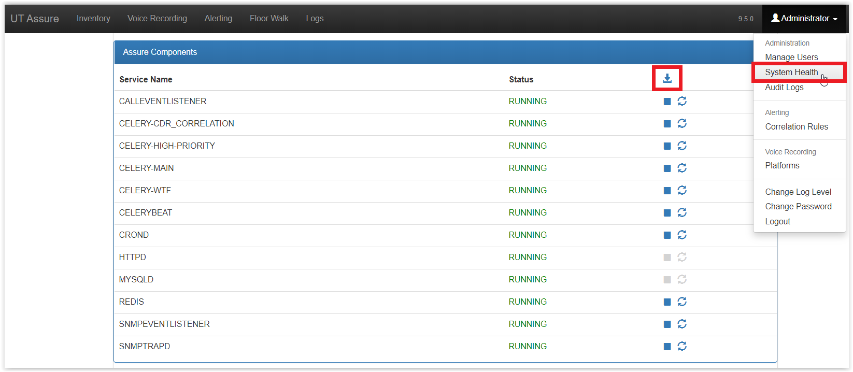Choose Change Password option
Viewport: 853px width, 372px height.
[798, 206]
